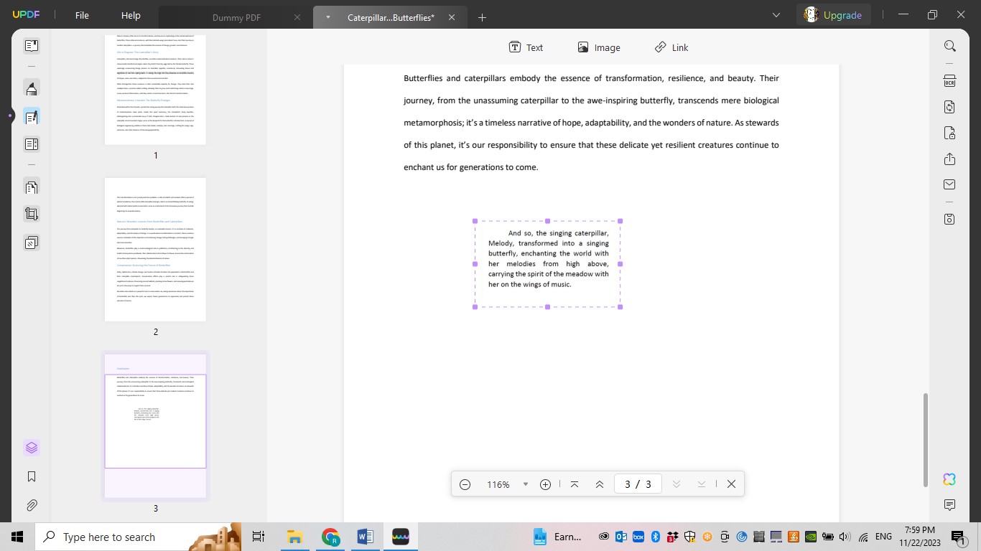Select the Link tool
This screenshot has height=551, width=981.
[x=671, y=47]
